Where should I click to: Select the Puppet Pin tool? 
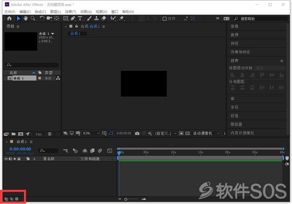(x=122, y=18)
